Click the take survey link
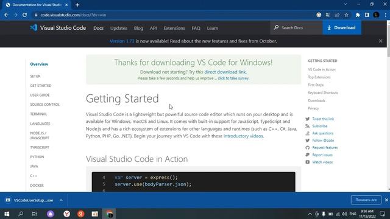Image resolution: width=390 pixels, height=219 pixels. [233, 78]
